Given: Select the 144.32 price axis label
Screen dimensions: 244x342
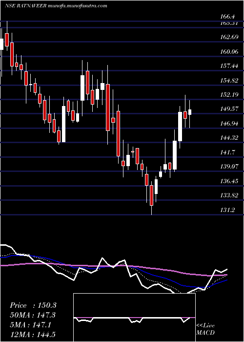Looking at the screenshot, I should pyautogui.click(x=229, y=138).
